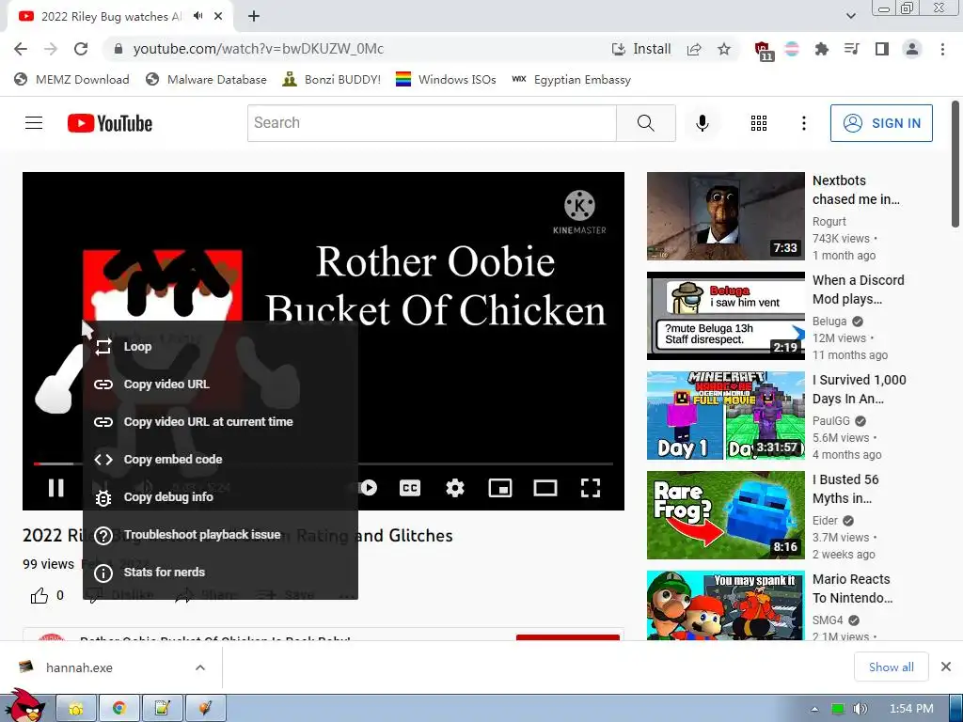Open a new browser tab
Viewport: 963px width, 722px height.
coord(254,16)
